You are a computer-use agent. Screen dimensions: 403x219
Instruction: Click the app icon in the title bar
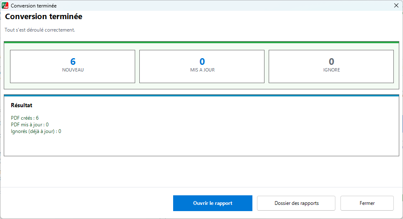point(5,5)
